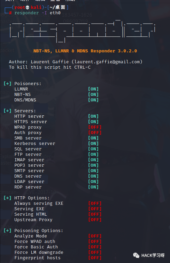Click the [+] marker beside Poisoning Options
Viewport: 170px width, 263px height.
click(x=7, y=230)
